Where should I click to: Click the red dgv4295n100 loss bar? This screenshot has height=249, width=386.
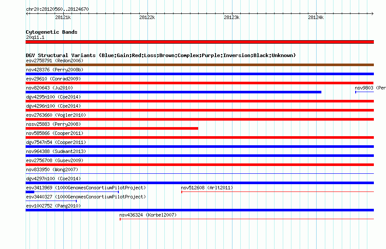click(x=200, y=101)
